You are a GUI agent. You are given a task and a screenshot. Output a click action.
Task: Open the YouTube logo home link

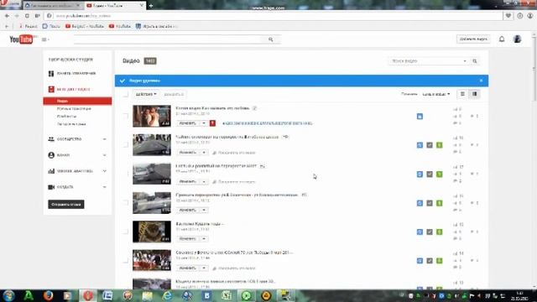[x=21, y=39]
